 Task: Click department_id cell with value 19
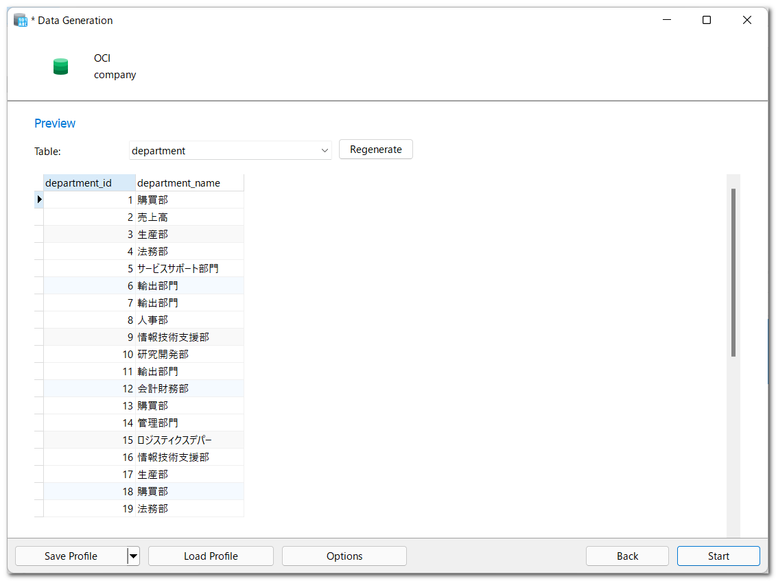point(89,509)
